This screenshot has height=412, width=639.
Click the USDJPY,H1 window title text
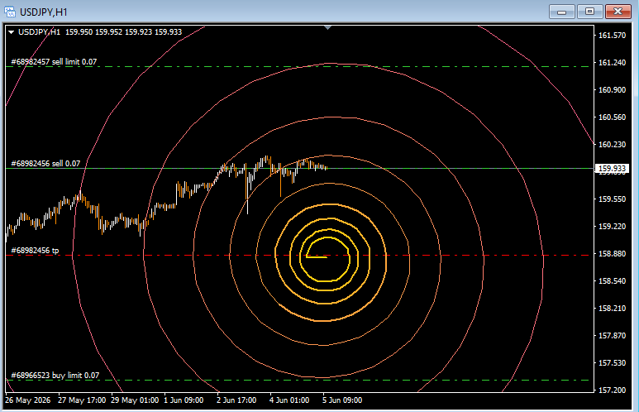pos(44,12)
